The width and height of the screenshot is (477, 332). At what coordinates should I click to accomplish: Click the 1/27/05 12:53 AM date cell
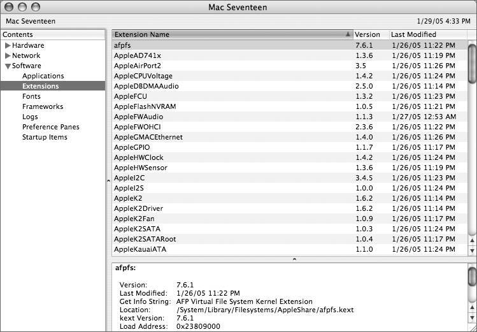click(x=424, y=117)
